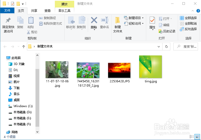The width and height of the screenshot is (201, 140).
Task: Open History (历史记录)
Action: tap(167, 31)
